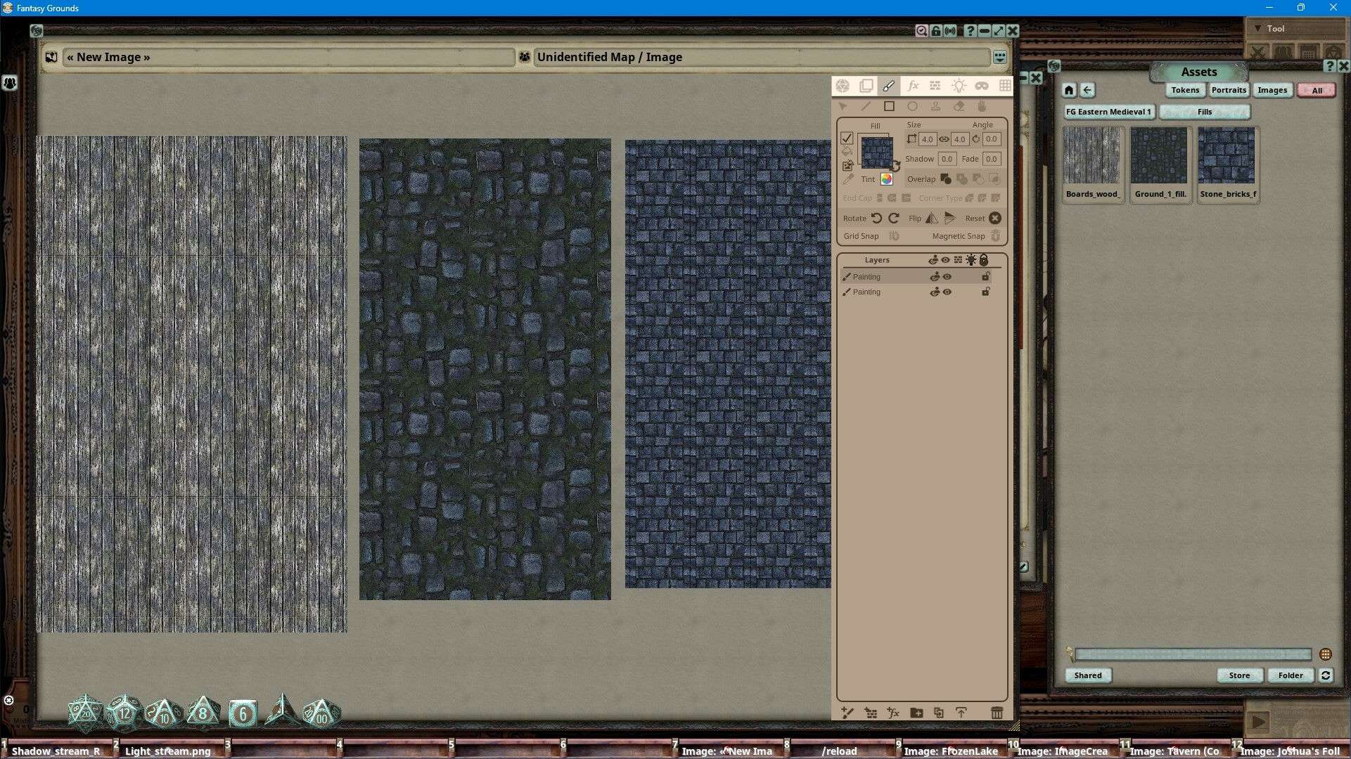1351x759 pixels.
Task: Open the Fills category selector
Action: pos(1204,112)
